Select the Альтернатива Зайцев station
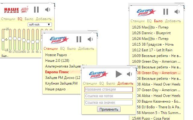Viewport: 193px width, 120px height. pos(63,66)
